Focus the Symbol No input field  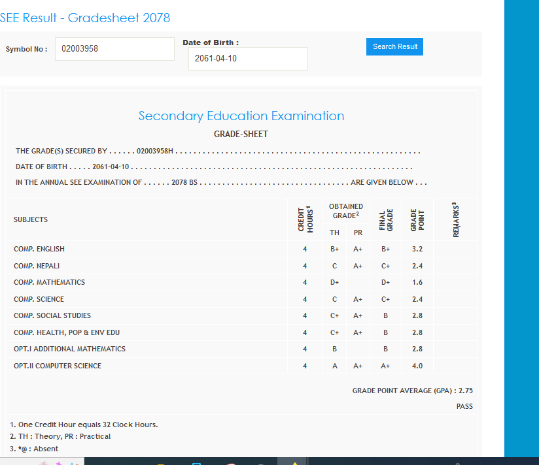(x=114, y=49)
